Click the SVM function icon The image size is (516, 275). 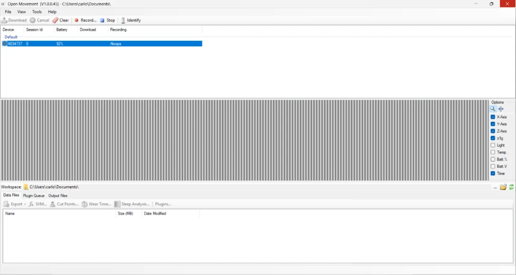click(x=31, y=204)
